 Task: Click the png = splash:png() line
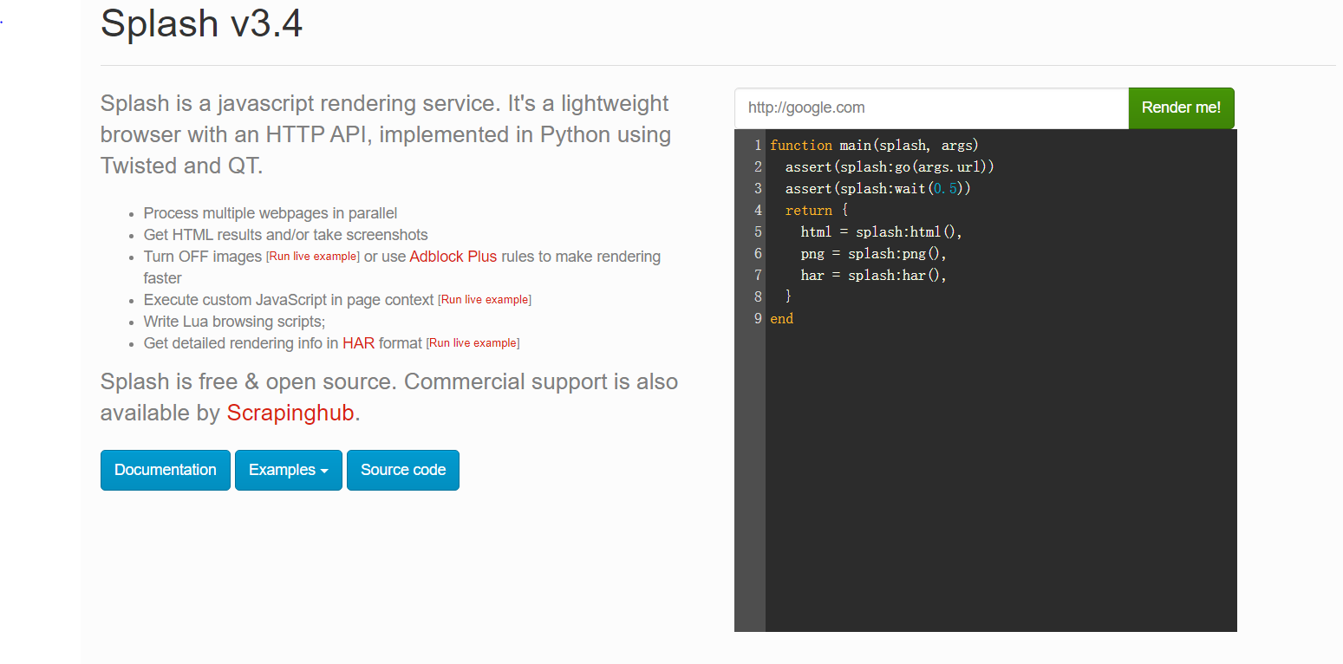(873, 254)
